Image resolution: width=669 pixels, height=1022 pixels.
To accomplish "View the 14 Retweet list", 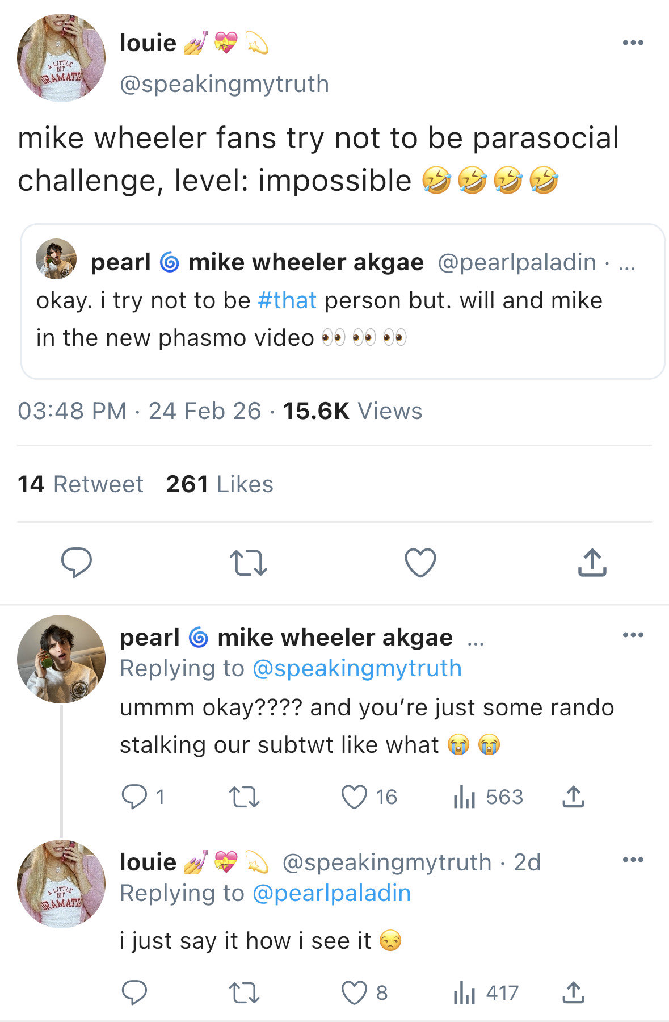I will click(x=81, y=484).
